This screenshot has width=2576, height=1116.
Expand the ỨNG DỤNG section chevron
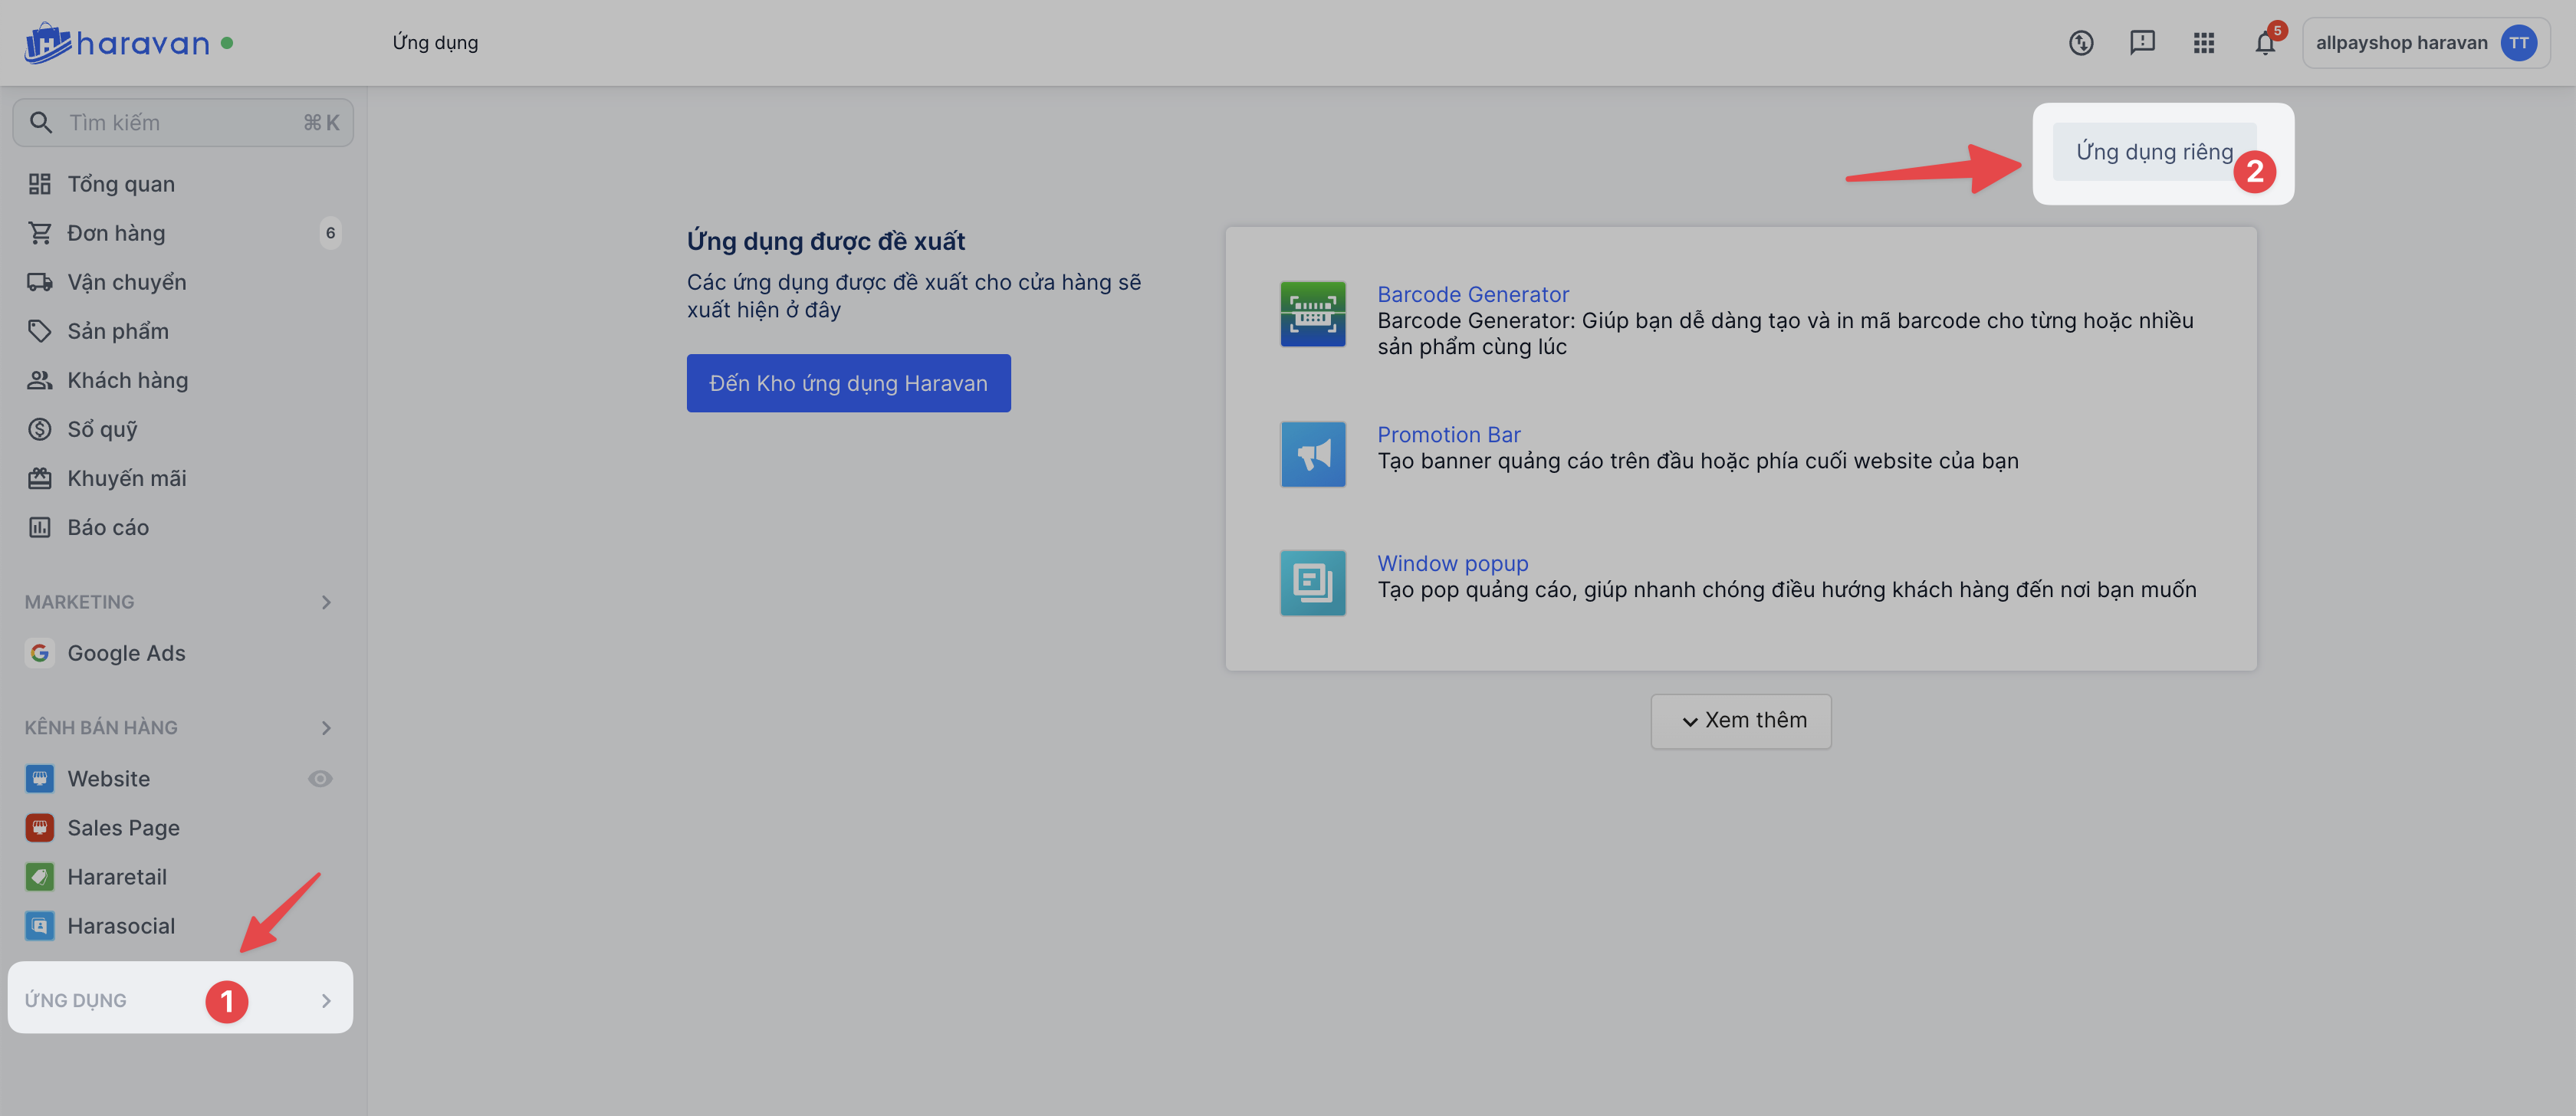pyautogui.click(x=326, y=1001)
